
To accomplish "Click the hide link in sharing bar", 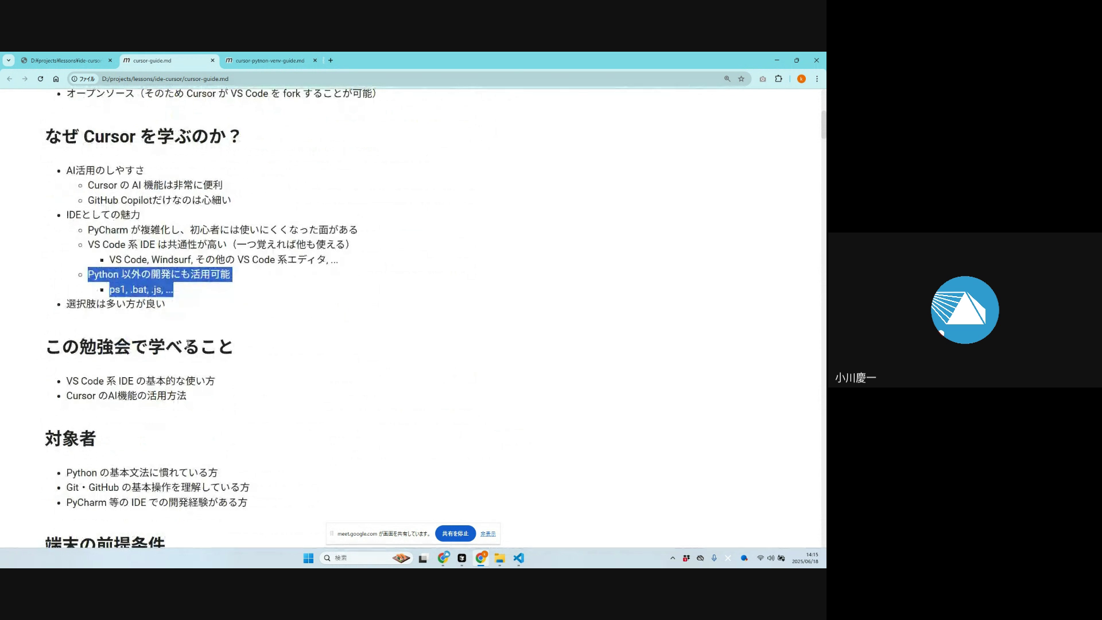I will pos(488,534).
